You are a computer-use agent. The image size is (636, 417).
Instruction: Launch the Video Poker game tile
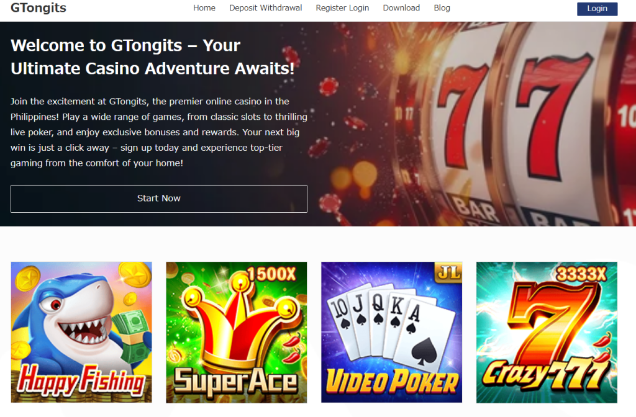(391, 333)
